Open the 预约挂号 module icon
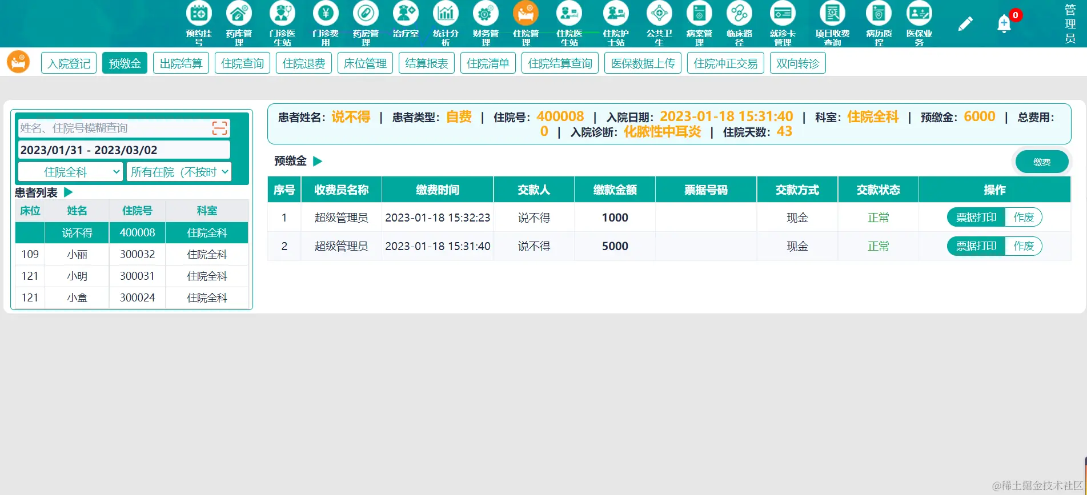Viewport: 1087px width, 495px height. pos(199,14)
